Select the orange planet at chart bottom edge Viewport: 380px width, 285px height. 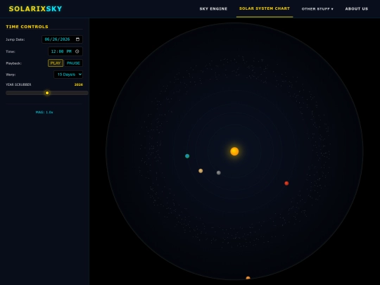[248, 278]
